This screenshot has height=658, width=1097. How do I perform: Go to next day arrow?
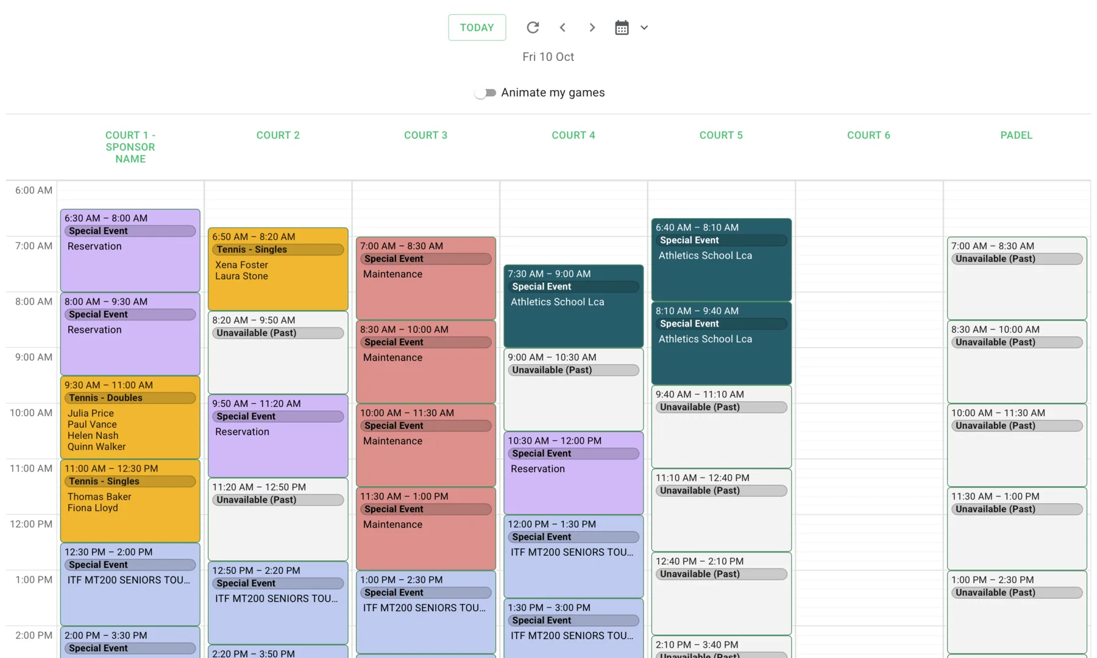(592, 27)
